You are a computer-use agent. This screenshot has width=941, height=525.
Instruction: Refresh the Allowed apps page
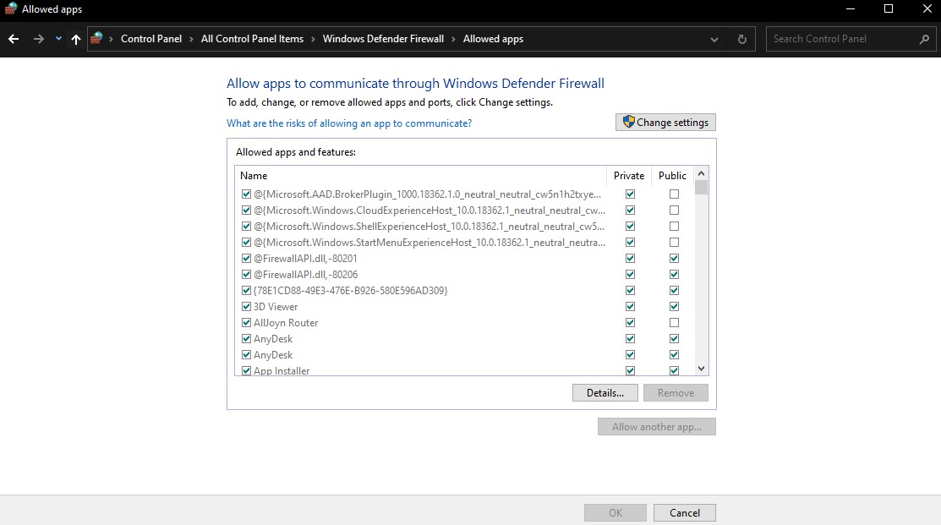[x=741, y=39]
